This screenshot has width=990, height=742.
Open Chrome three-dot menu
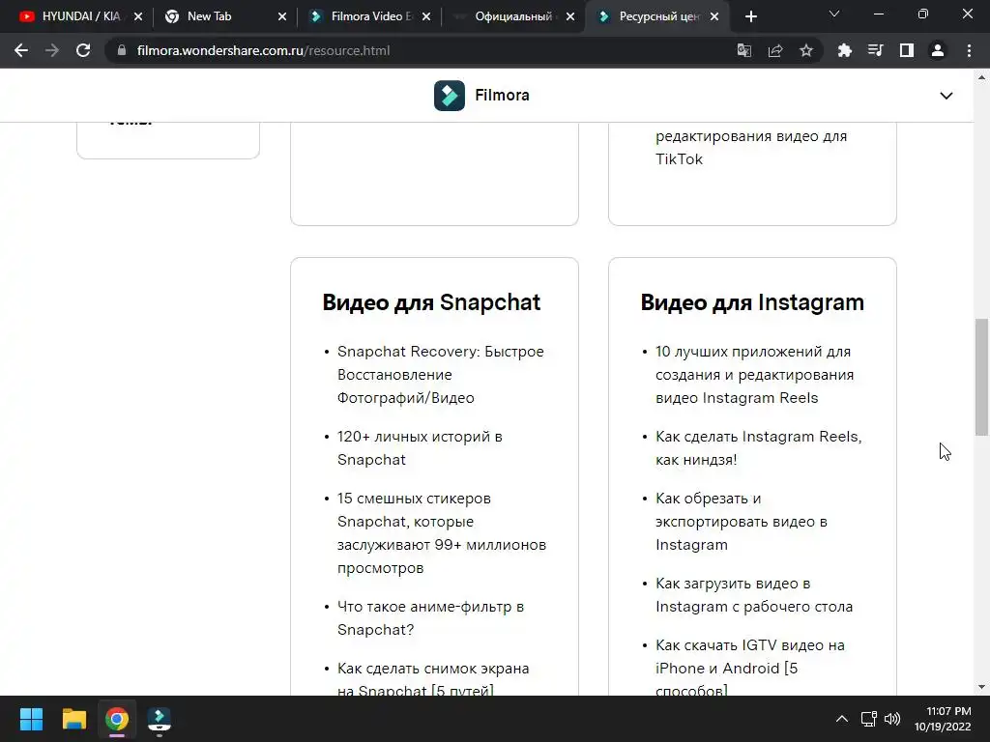point(969,50)
